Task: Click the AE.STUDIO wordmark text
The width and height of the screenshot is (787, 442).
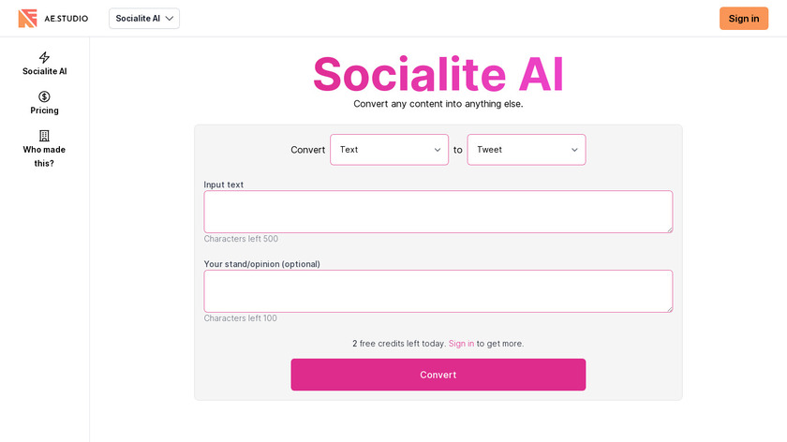Action: click(x=67, y=19)
